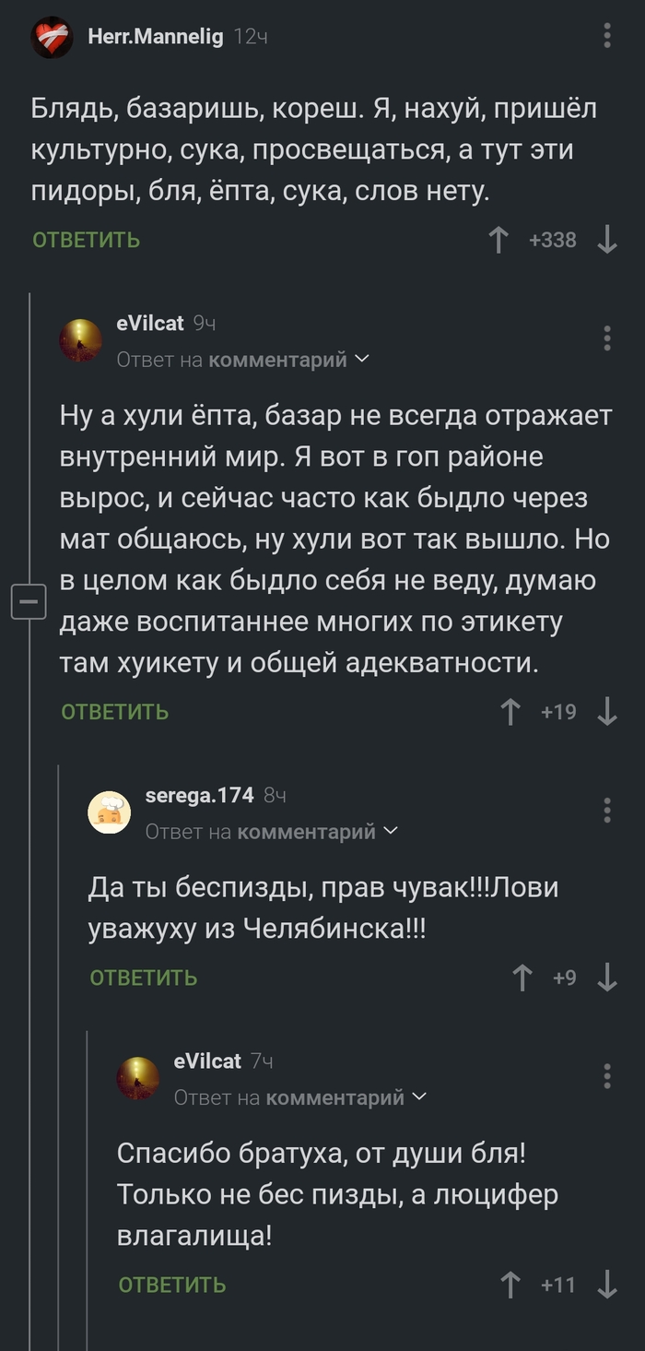The width and height of the screenshot is (645, 1351).
Task: Collapse the comment thread using the minus button
Action: (29, 601)
